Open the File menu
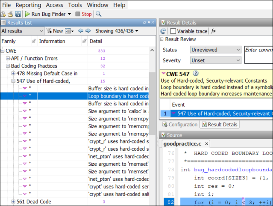This screenshot has height=206, width=273. click(x=6, y=5)
